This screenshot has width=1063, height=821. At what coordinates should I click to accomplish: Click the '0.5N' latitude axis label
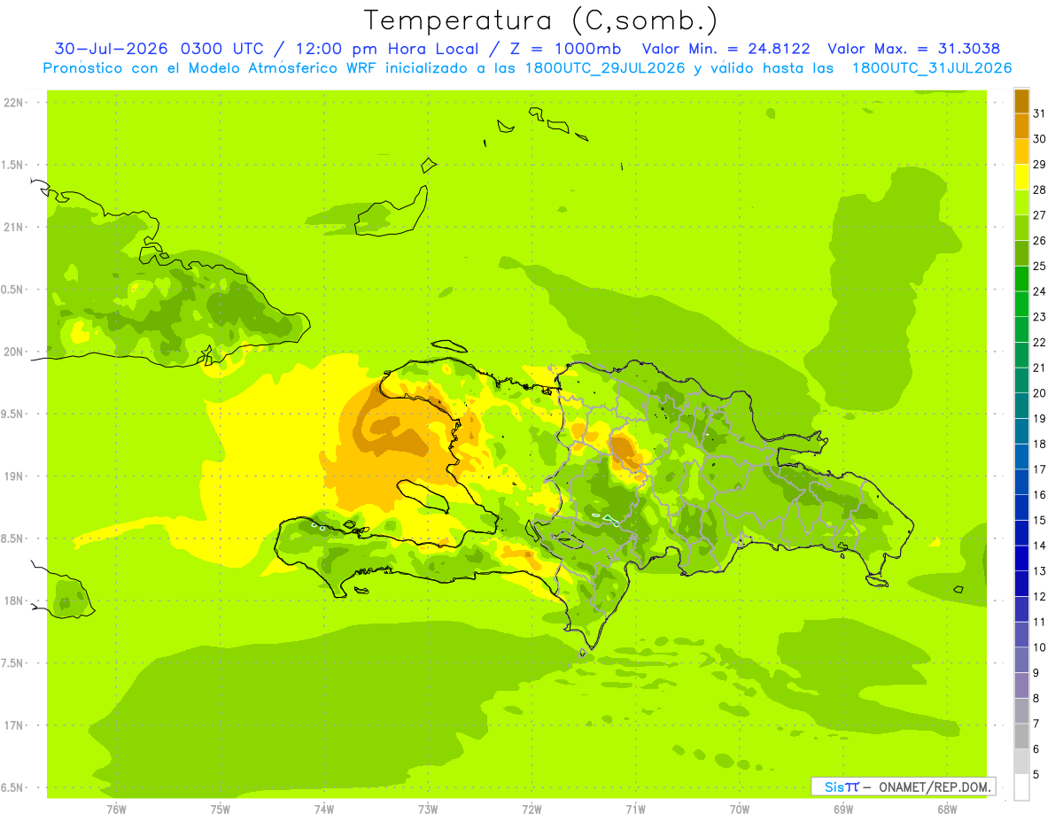[13, 290]
